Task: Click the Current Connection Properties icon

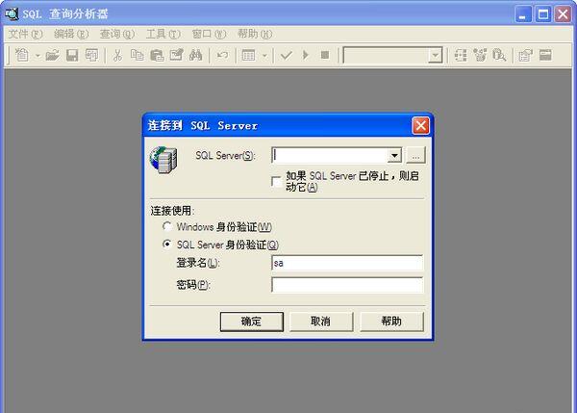Action: [x=525, y=56]
